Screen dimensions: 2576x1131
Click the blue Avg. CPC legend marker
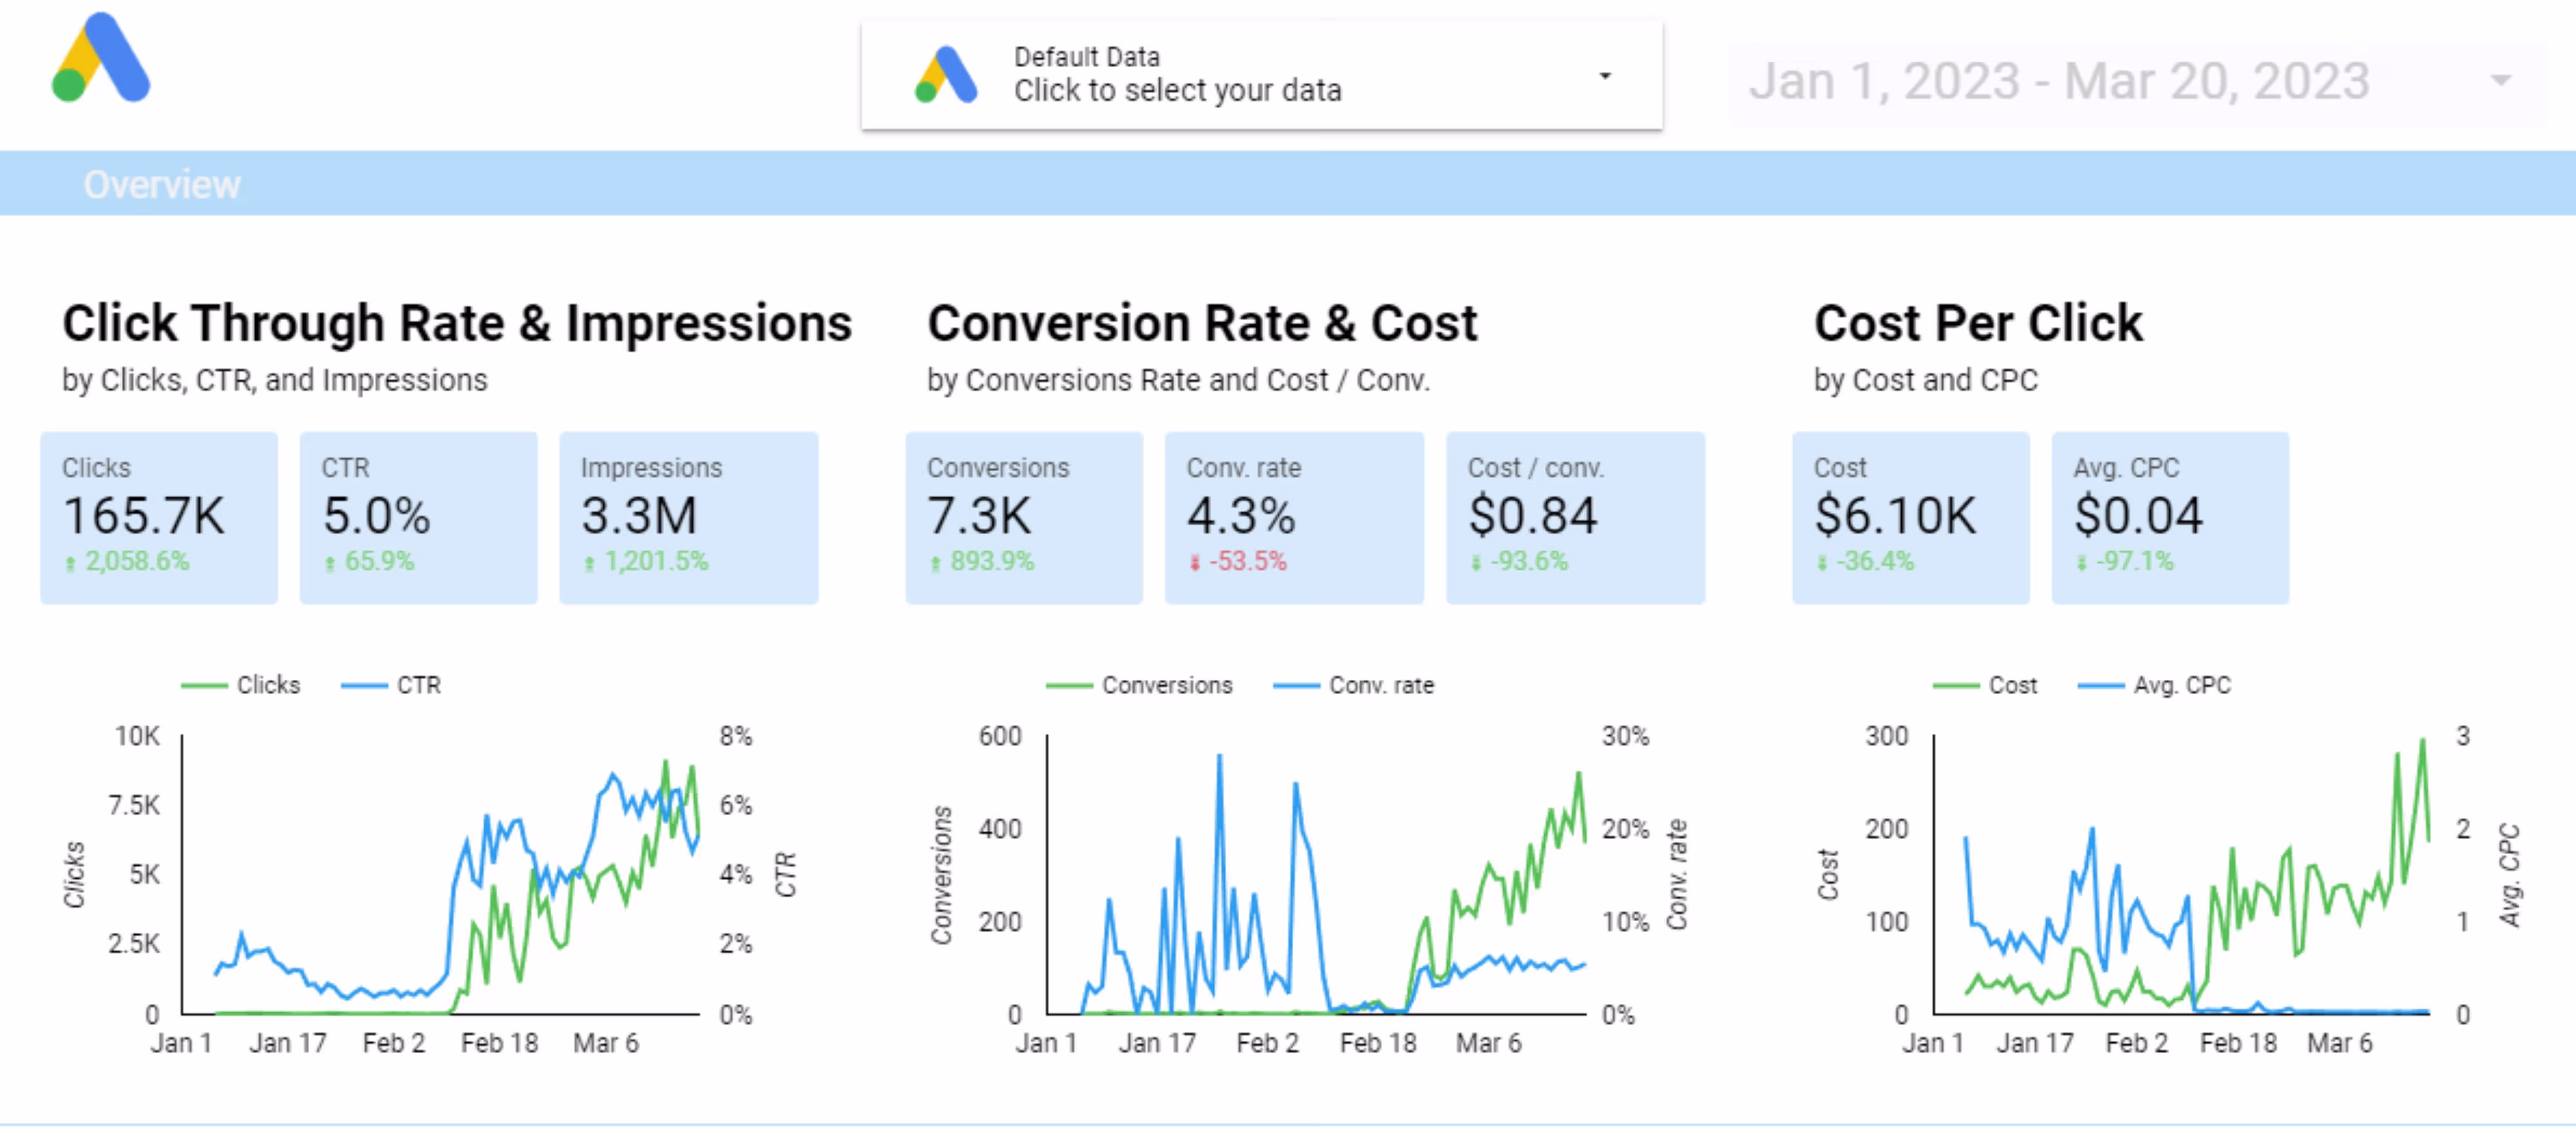(2101, 686)
